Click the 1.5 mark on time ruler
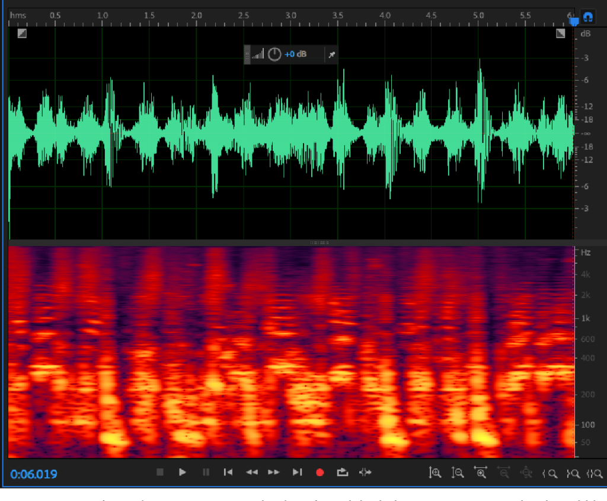The image size is (607, 501). tap(149, 15)
